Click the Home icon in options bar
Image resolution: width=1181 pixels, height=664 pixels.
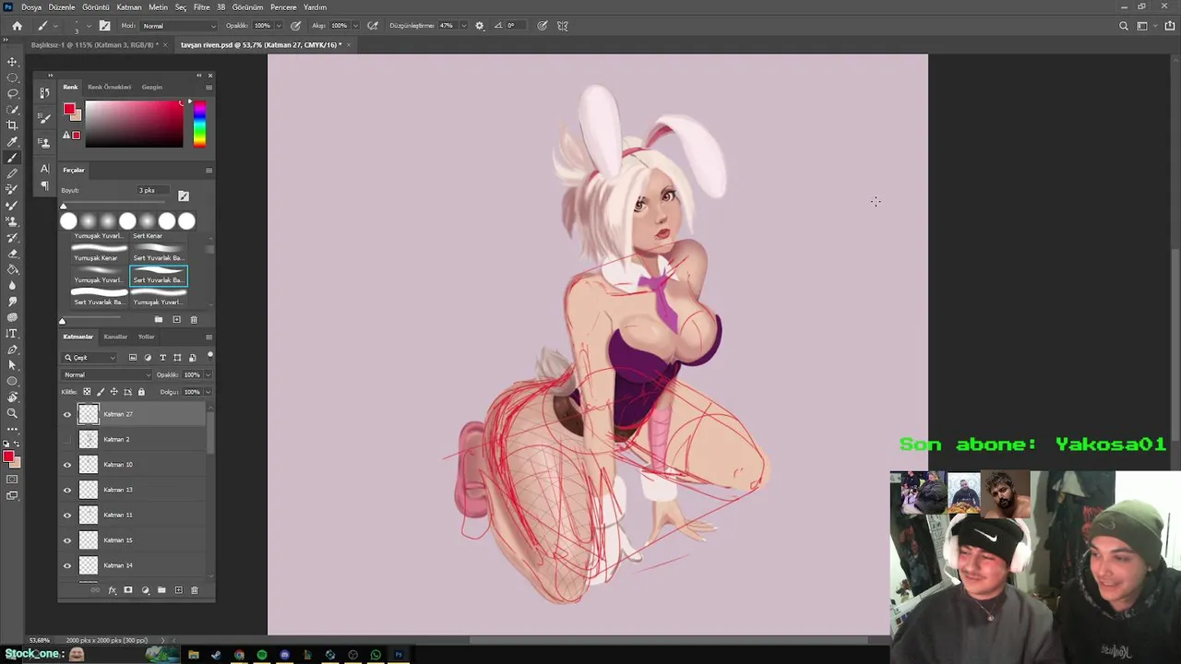[17, 26]
